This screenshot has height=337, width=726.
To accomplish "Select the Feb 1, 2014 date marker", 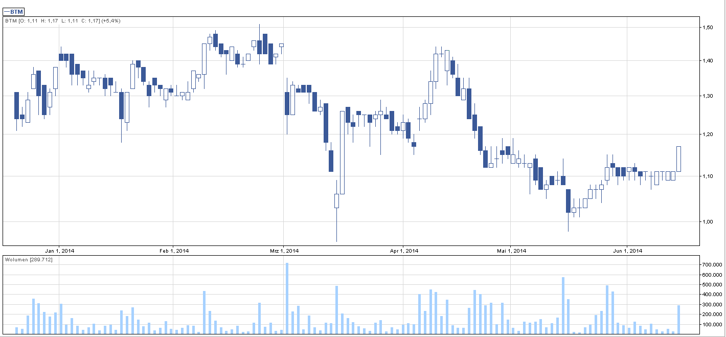I will coord(174,251).
